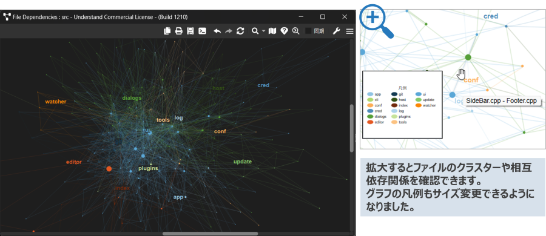Undo with the back arrow icon
The height and width of the screenshot is (236, 546).
(217, 31)
